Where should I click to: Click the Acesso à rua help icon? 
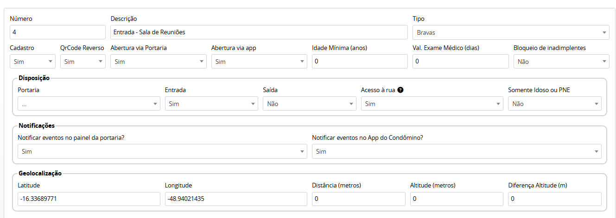tap(400, 90)
